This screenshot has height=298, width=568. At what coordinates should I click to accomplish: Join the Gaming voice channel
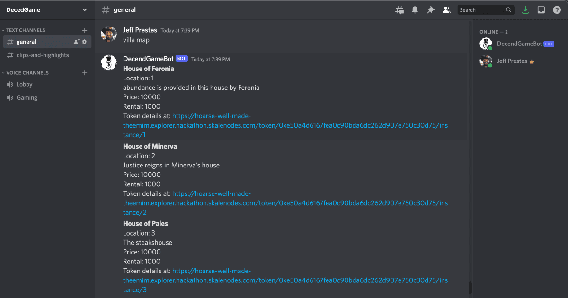(27, 97)
